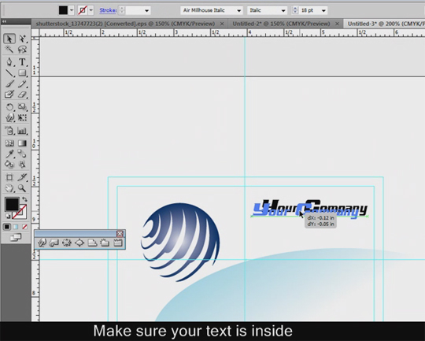Select the Eraser tool
425x341 pixels.
coord(23,95)
